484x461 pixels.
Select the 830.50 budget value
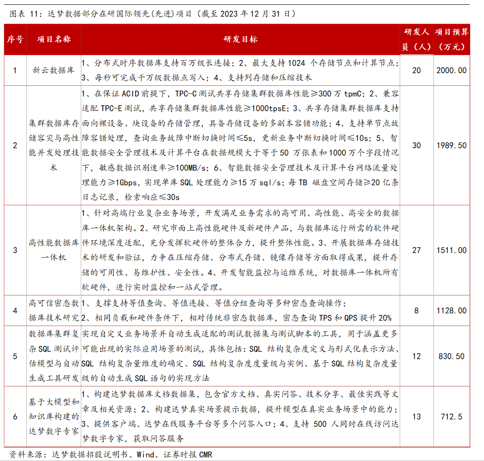(x=452, y=356)
